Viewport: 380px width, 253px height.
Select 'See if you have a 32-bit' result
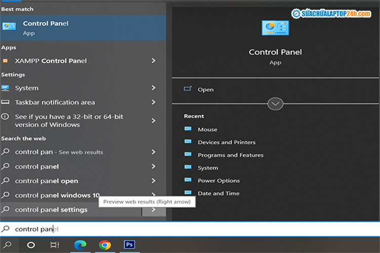69,120
